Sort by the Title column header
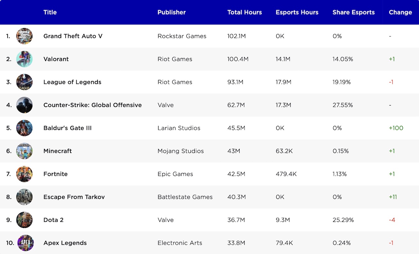This screenshot has height=254, width=419. pos(50,12)
